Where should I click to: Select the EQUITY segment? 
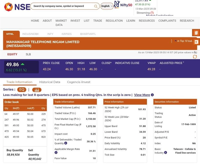pos(12,54)
